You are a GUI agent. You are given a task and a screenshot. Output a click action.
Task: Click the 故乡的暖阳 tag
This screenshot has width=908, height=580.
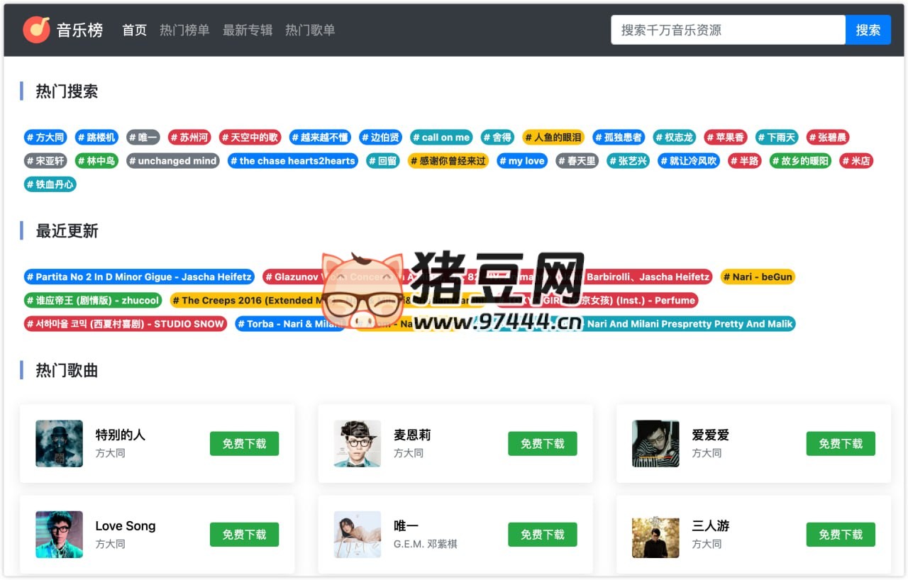pos(800,161)
